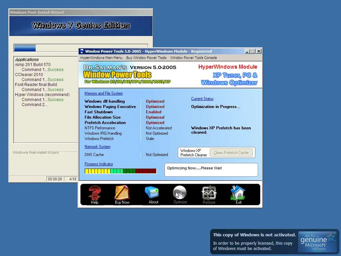Select Foxit Reader final Build in wizard
The height and width of the screenshot is (256, 341).
pos(36,85)
